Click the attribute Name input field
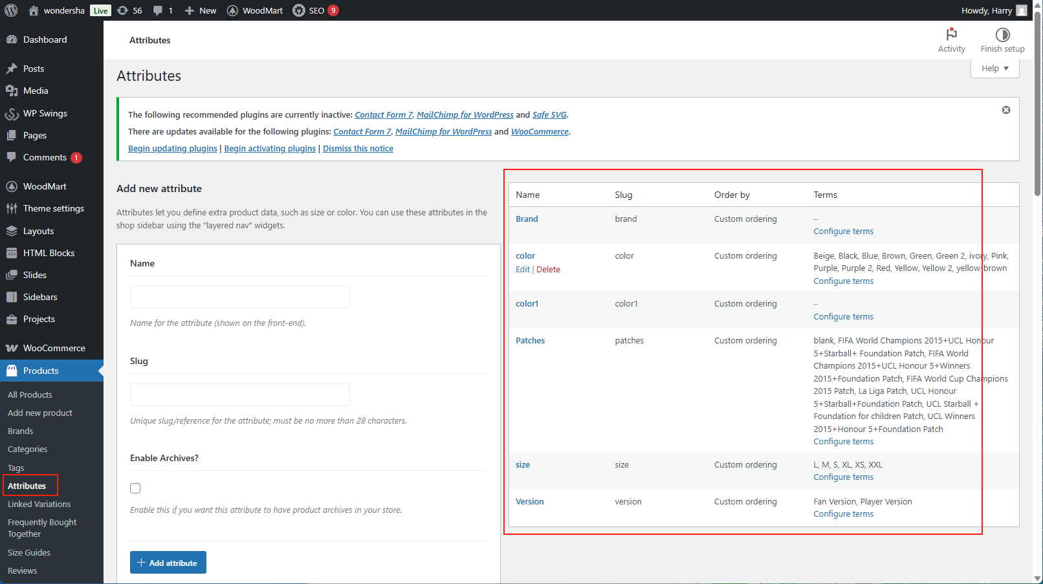 (239, 297)
